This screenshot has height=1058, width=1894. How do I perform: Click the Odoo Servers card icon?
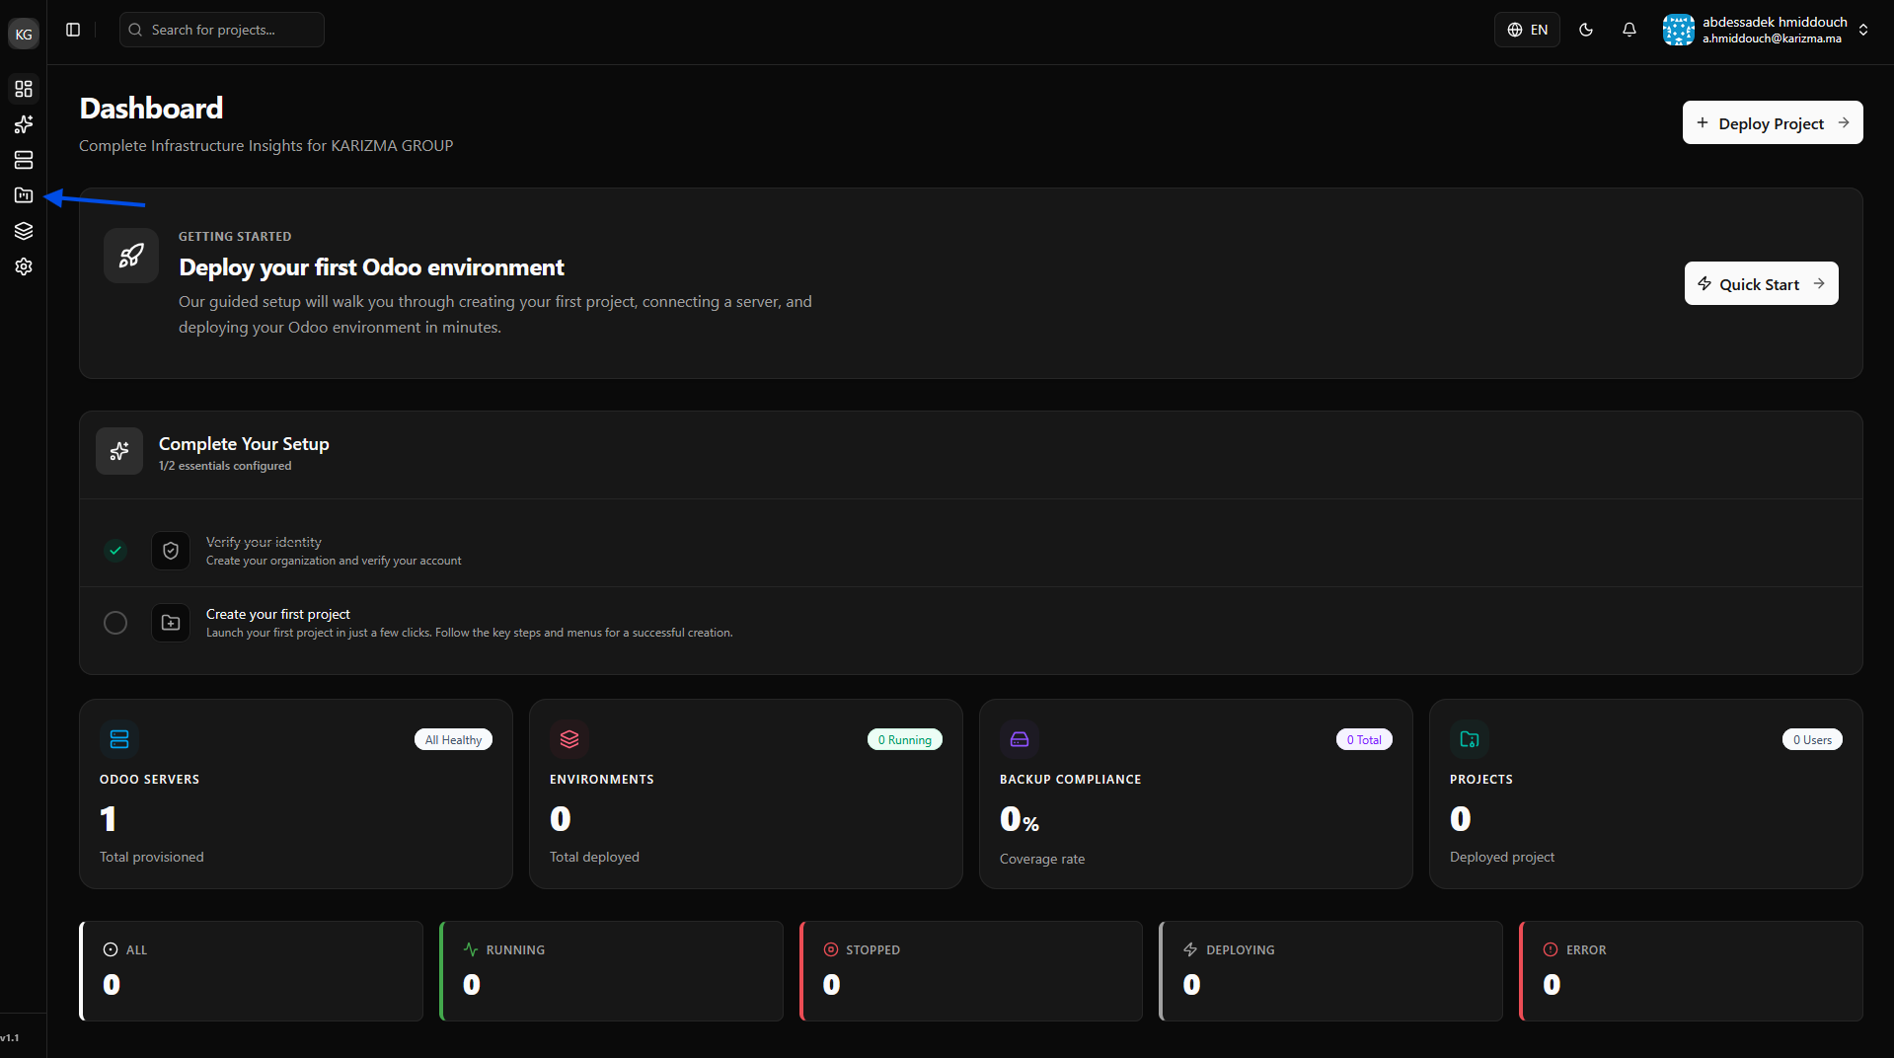click(x=119, y=739)
